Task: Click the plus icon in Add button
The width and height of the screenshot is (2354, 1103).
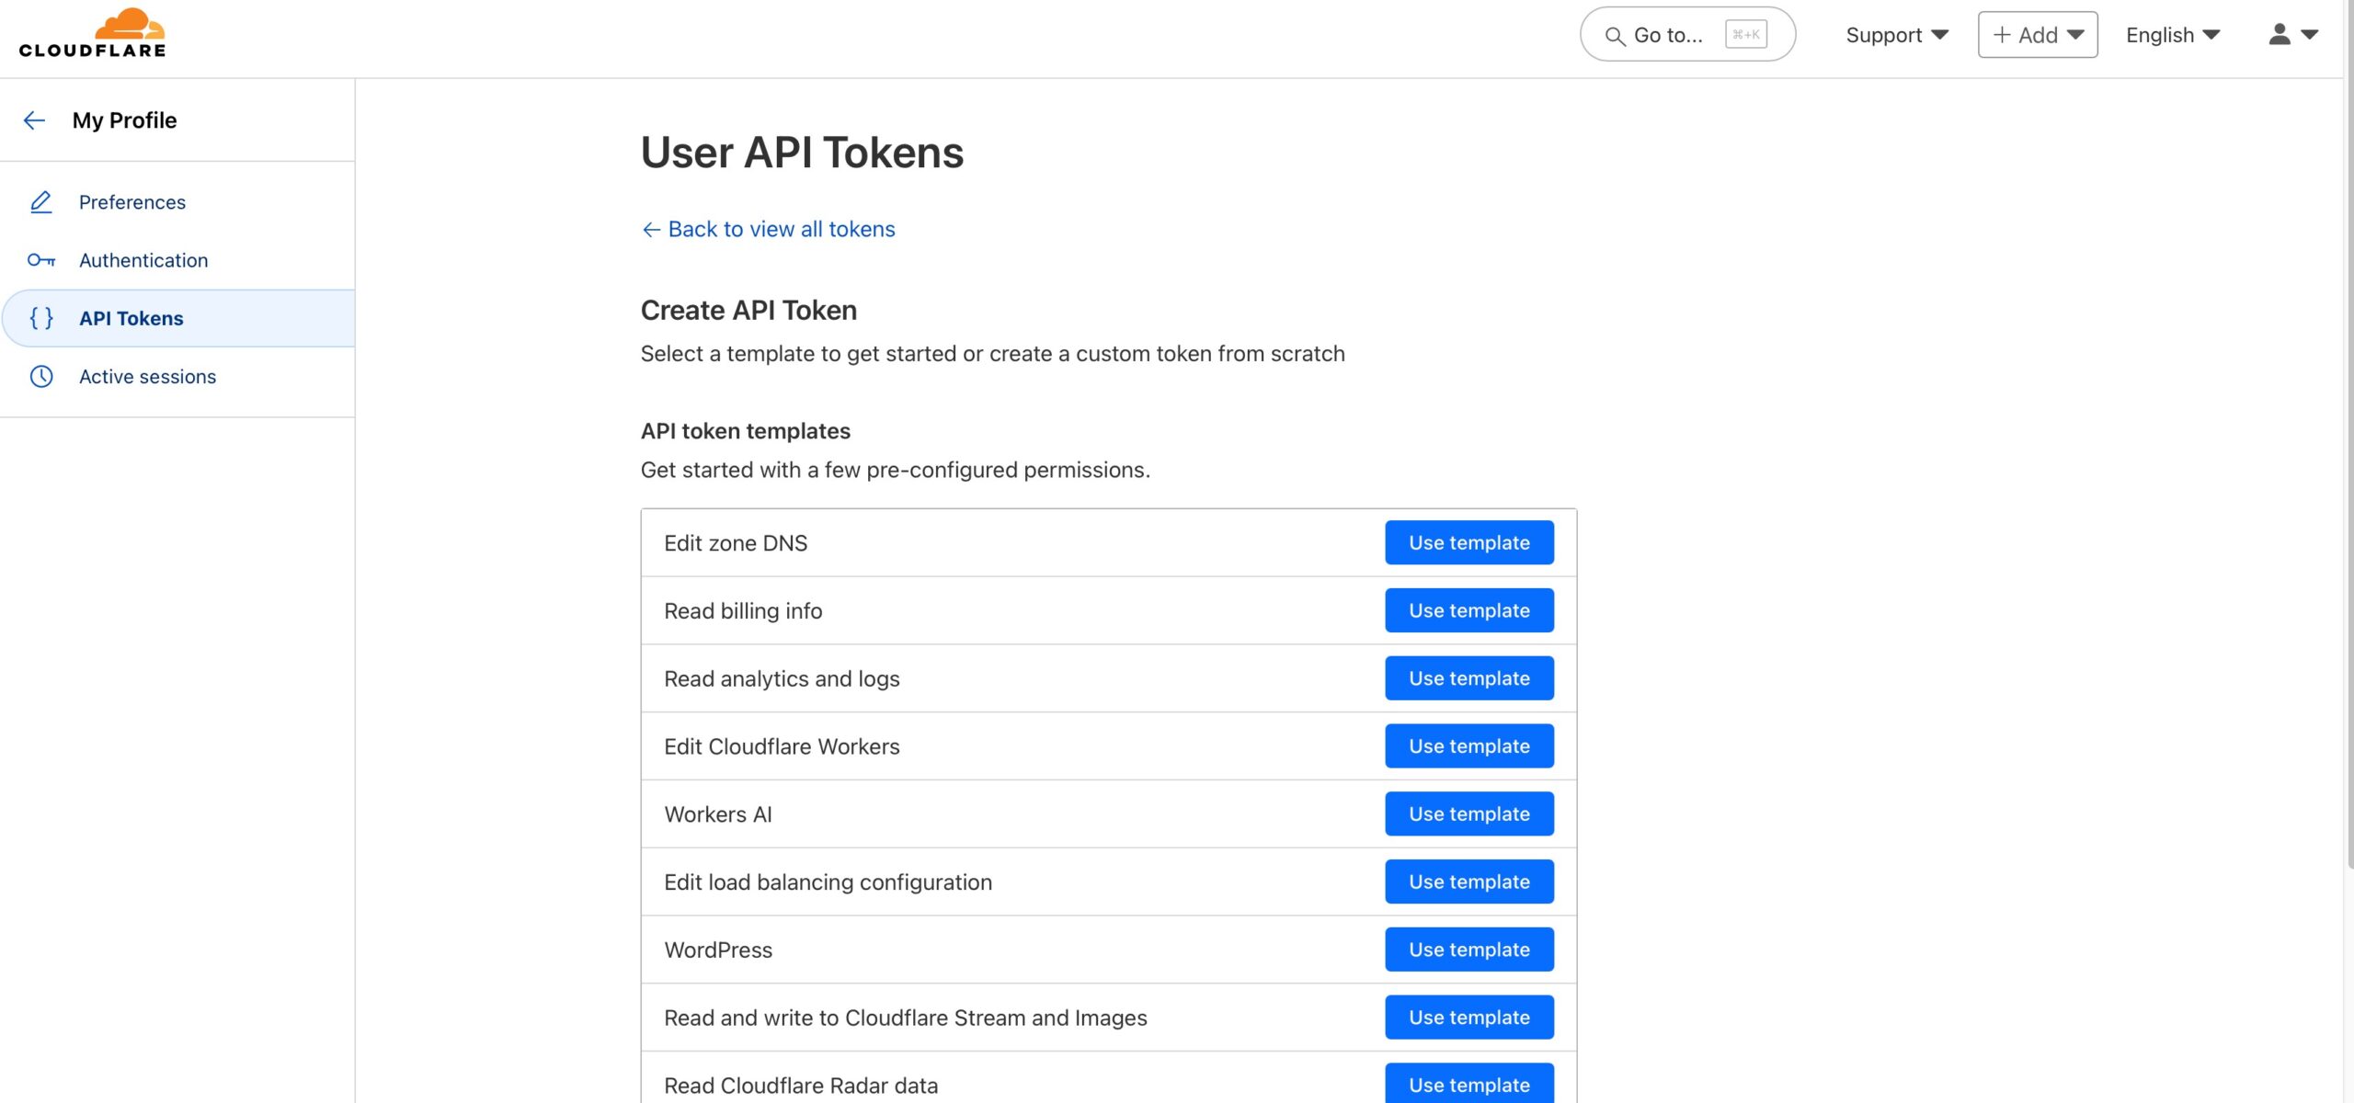Action: [x=2002, y=35]
